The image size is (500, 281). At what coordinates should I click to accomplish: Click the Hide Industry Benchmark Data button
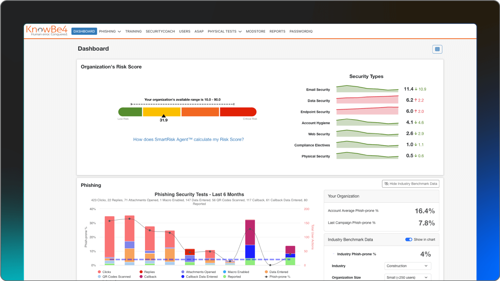(410, 183)
